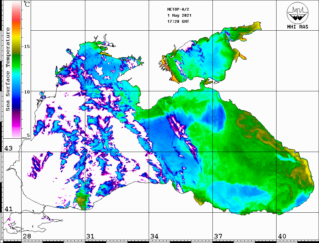Click the '17:28 GMT' time text

coord(178,21)
